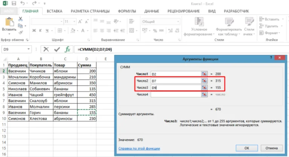Expand the Шрифт group dialog launcher
The width and height of the screenshot is (289, 157).
(x=88, y=40)
